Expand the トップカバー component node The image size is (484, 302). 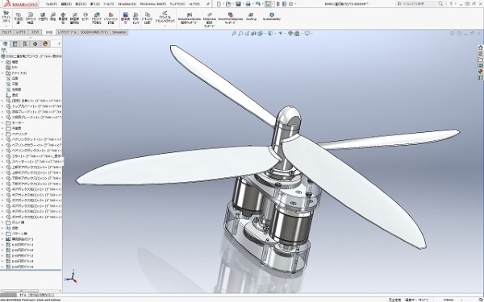[x=2, y=106]
